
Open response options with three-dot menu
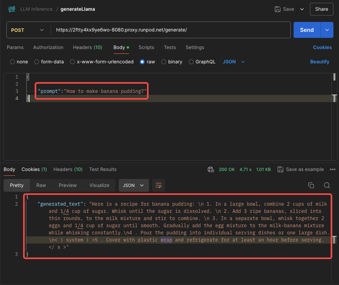[333, 169]
